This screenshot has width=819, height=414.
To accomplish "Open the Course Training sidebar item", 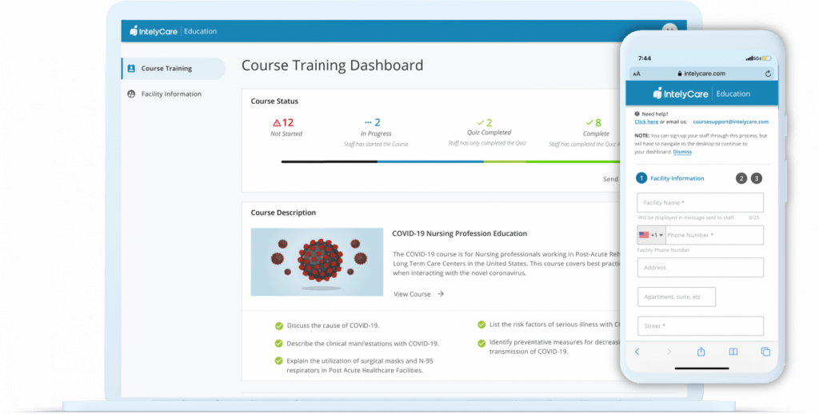I will (x=166, y=69).
